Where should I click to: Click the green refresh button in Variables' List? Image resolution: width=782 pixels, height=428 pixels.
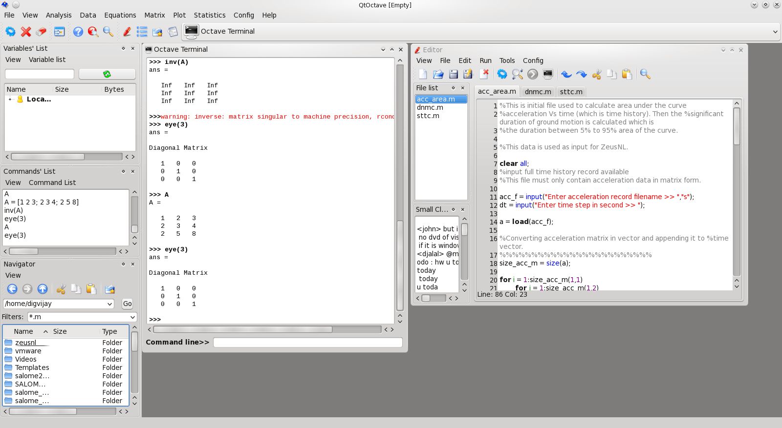pos(107,74)
